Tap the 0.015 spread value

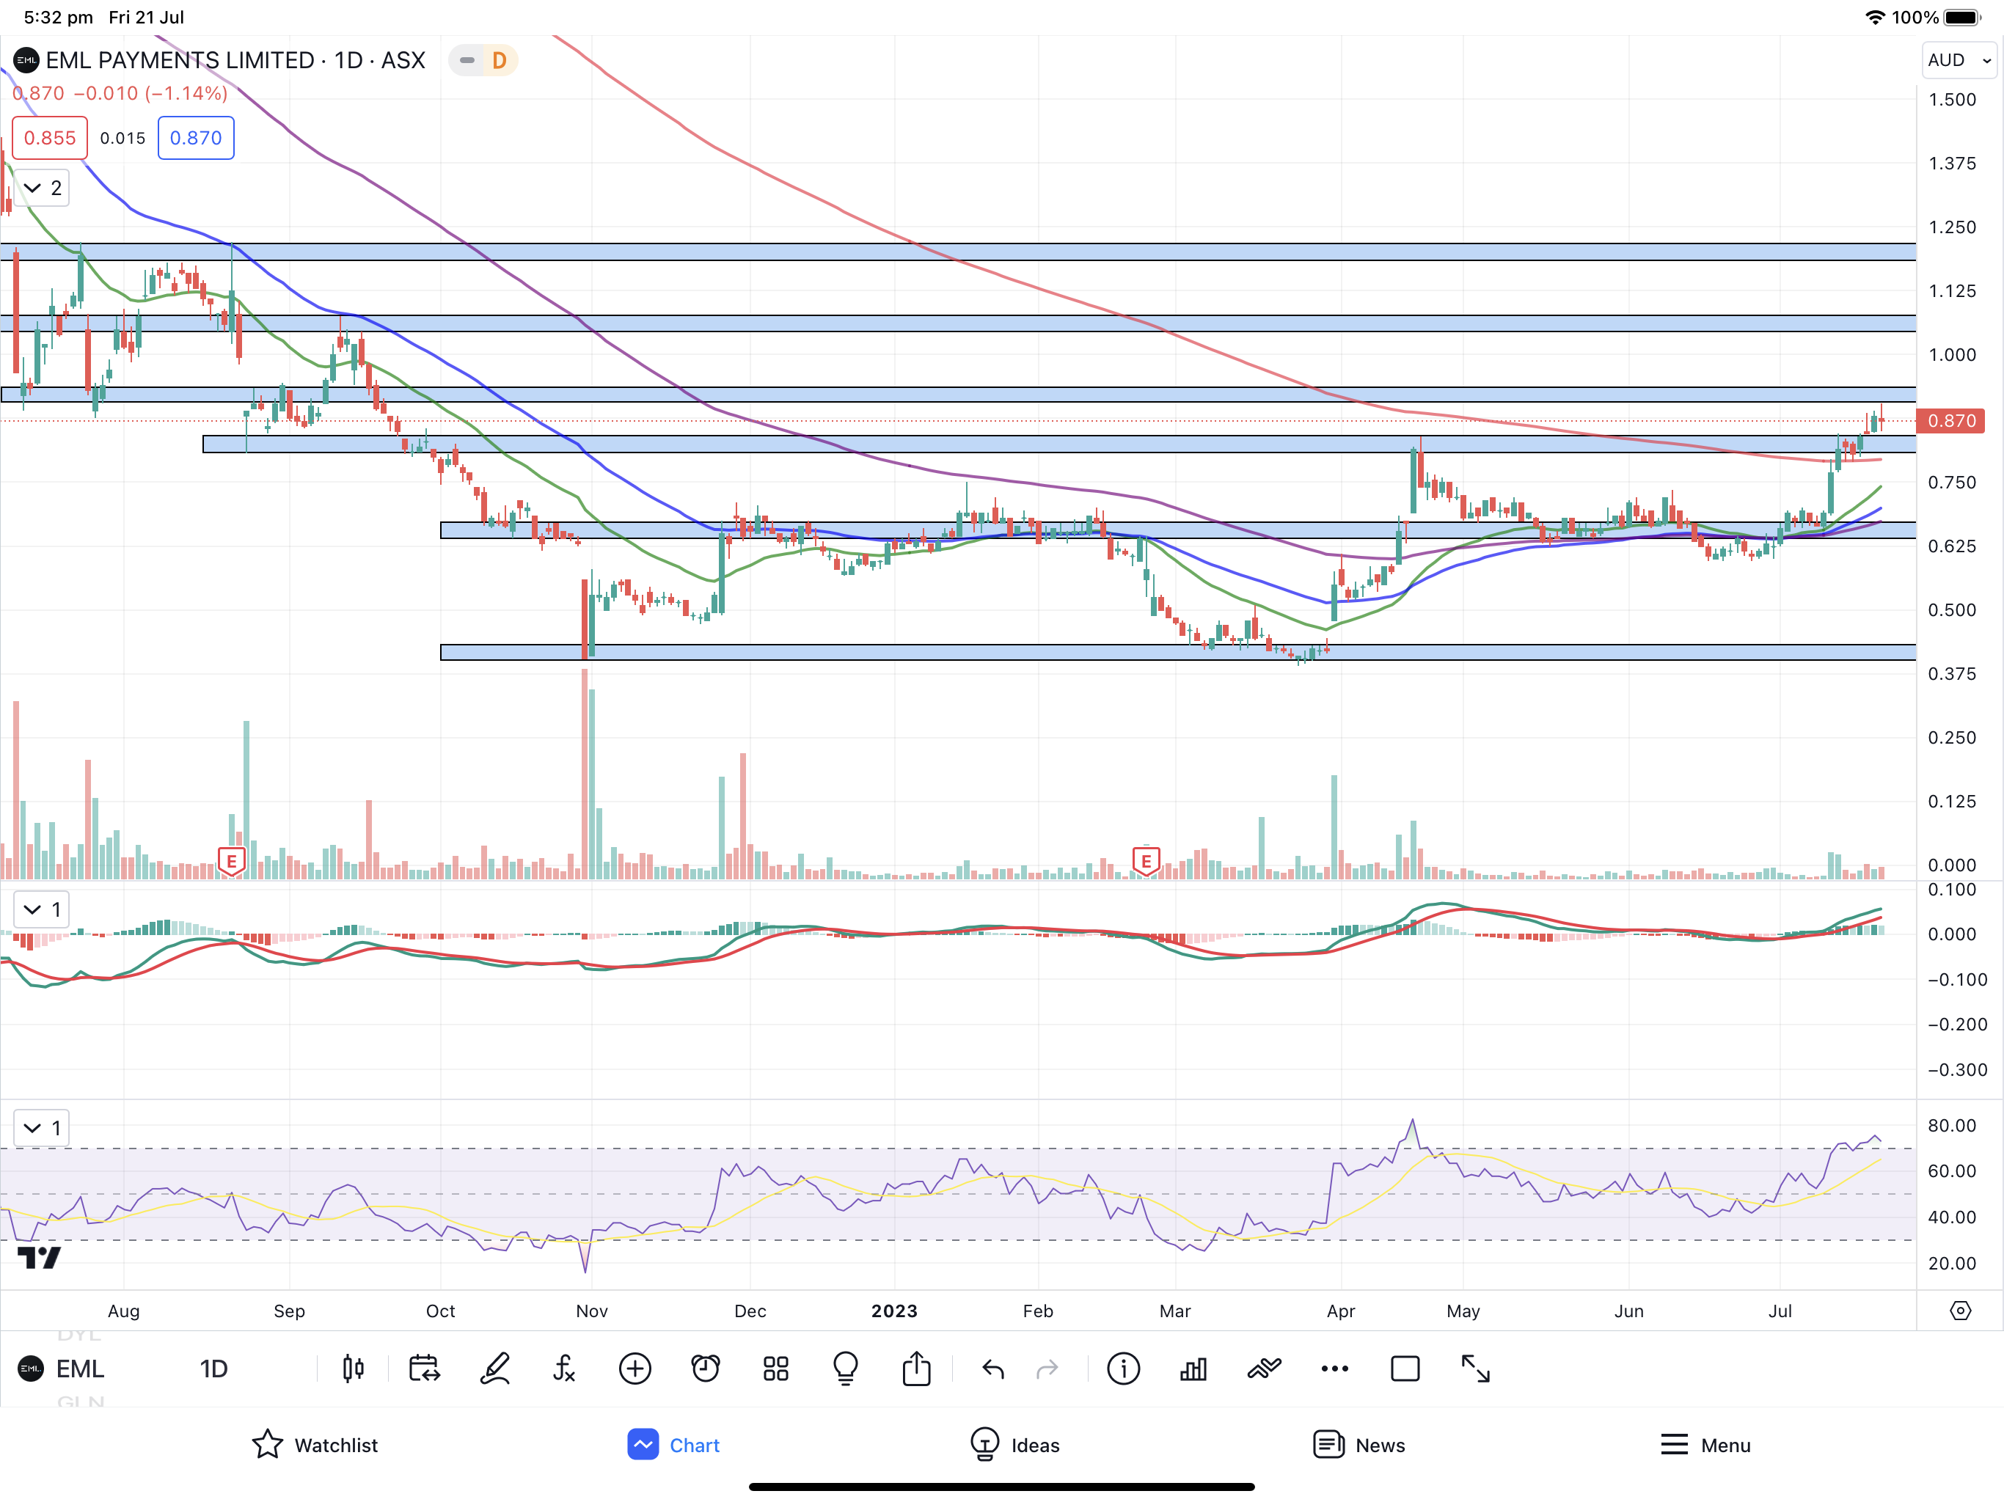click(x=122, y=138)
